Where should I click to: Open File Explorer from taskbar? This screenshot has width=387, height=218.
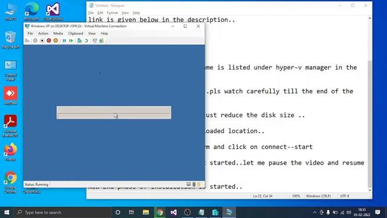point(146,213)
